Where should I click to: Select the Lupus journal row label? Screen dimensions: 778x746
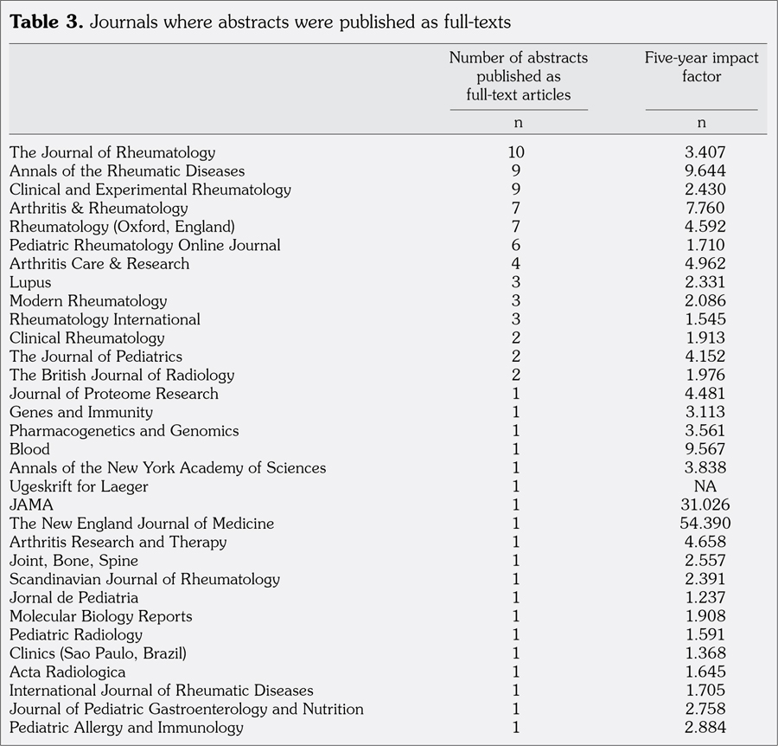[x=30, y=282]
